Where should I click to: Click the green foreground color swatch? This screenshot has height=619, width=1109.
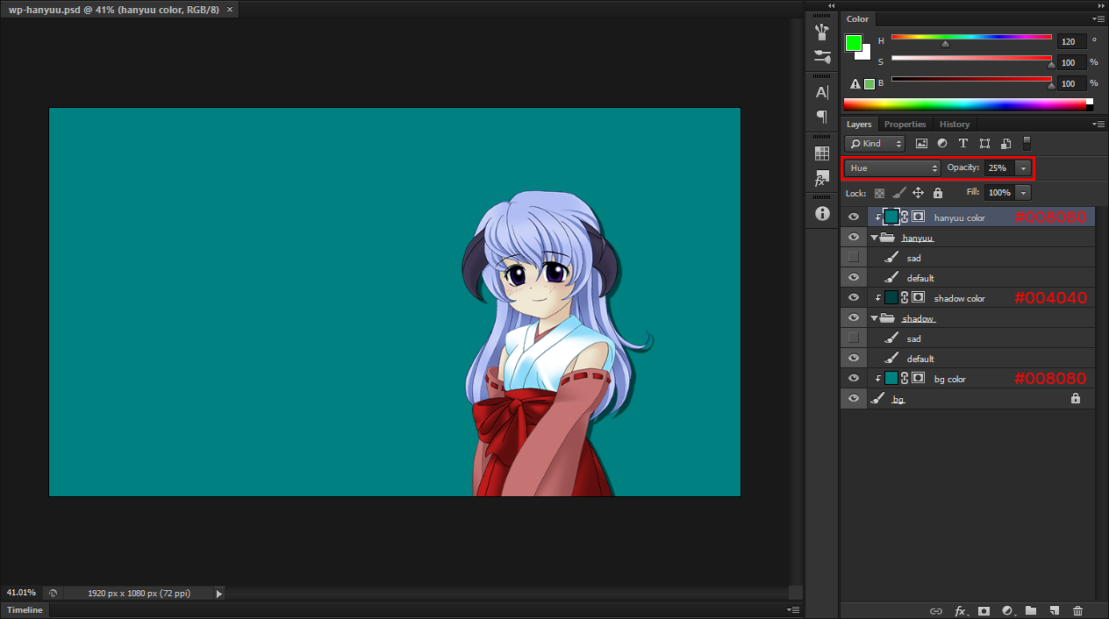[x=854, y=43]
